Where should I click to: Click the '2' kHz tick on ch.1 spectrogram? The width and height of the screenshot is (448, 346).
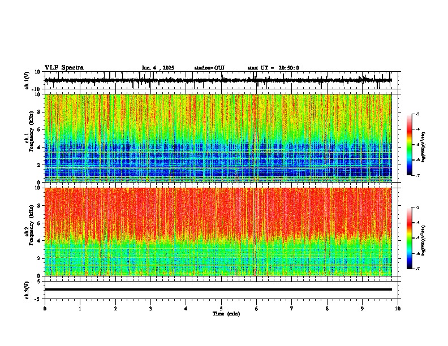39,165
